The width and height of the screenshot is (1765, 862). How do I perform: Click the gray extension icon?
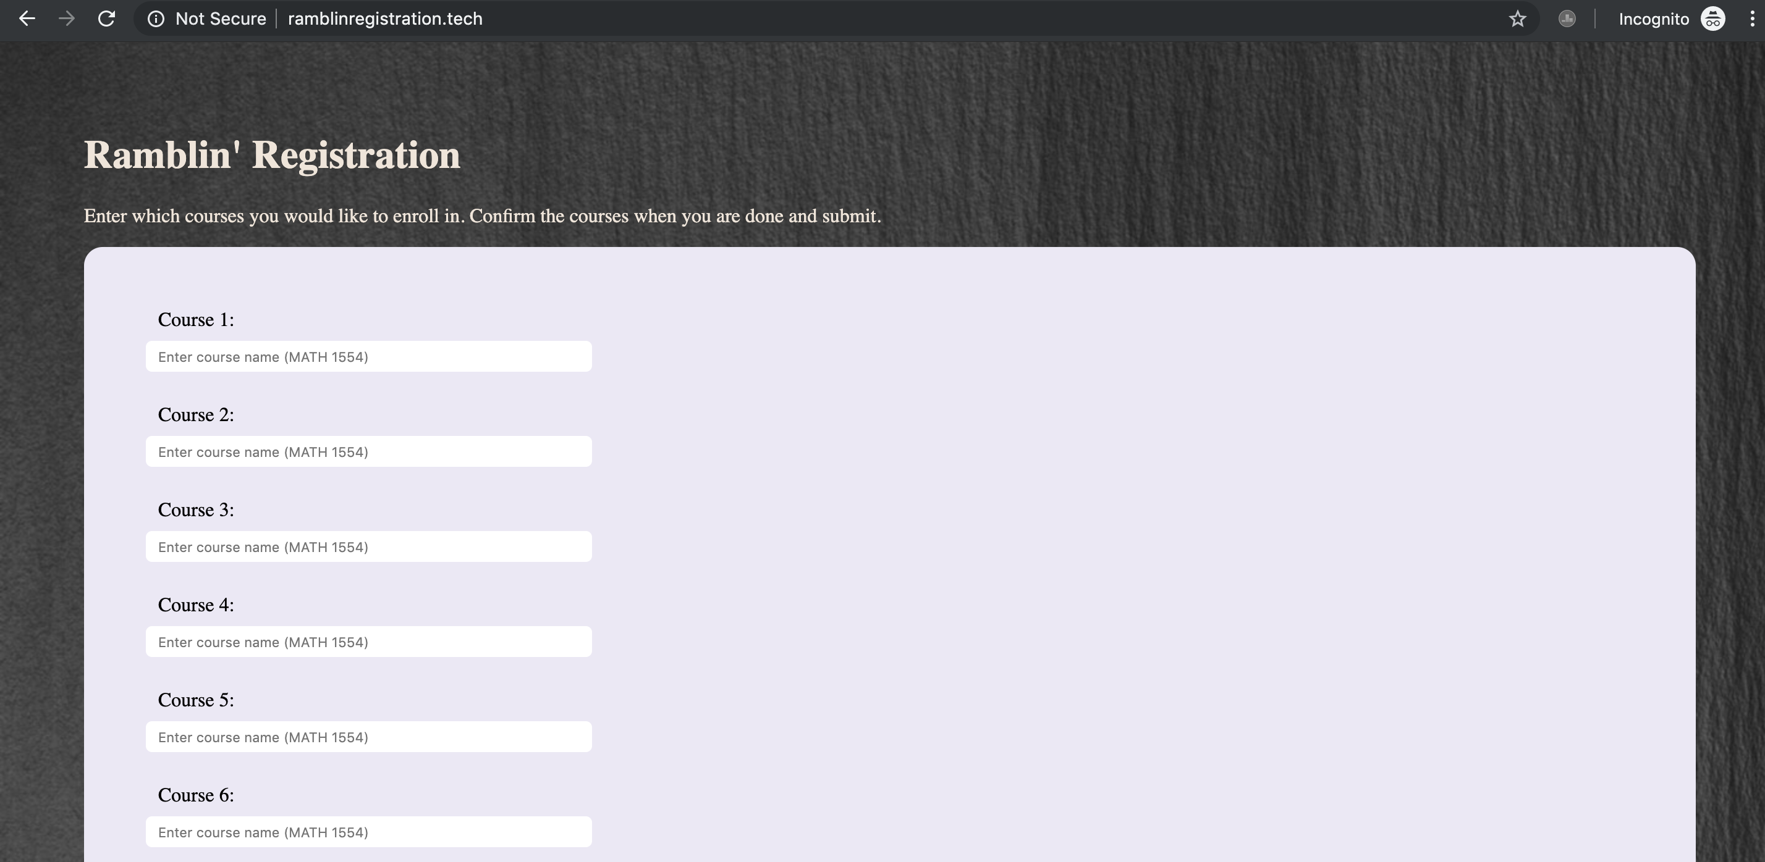pyautogui.click(x=1566, y=19)
